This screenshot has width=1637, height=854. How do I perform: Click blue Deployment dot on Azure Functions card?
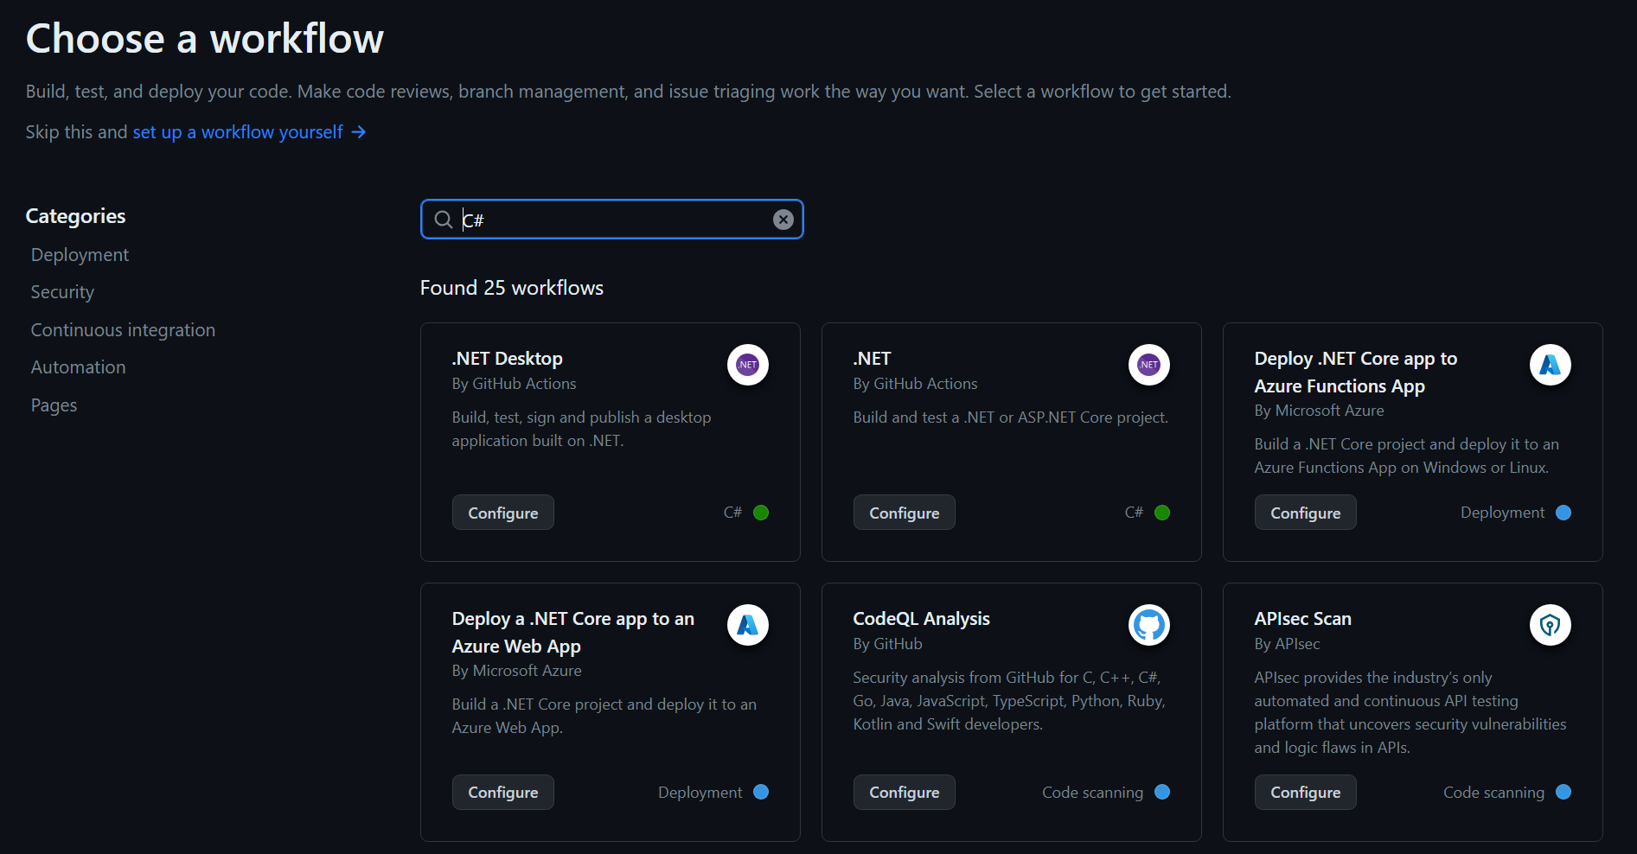click(1563, 513)
